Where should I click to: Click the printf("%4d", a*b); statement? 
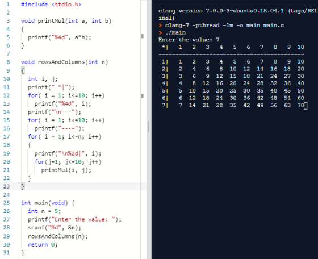click(60, 37)
